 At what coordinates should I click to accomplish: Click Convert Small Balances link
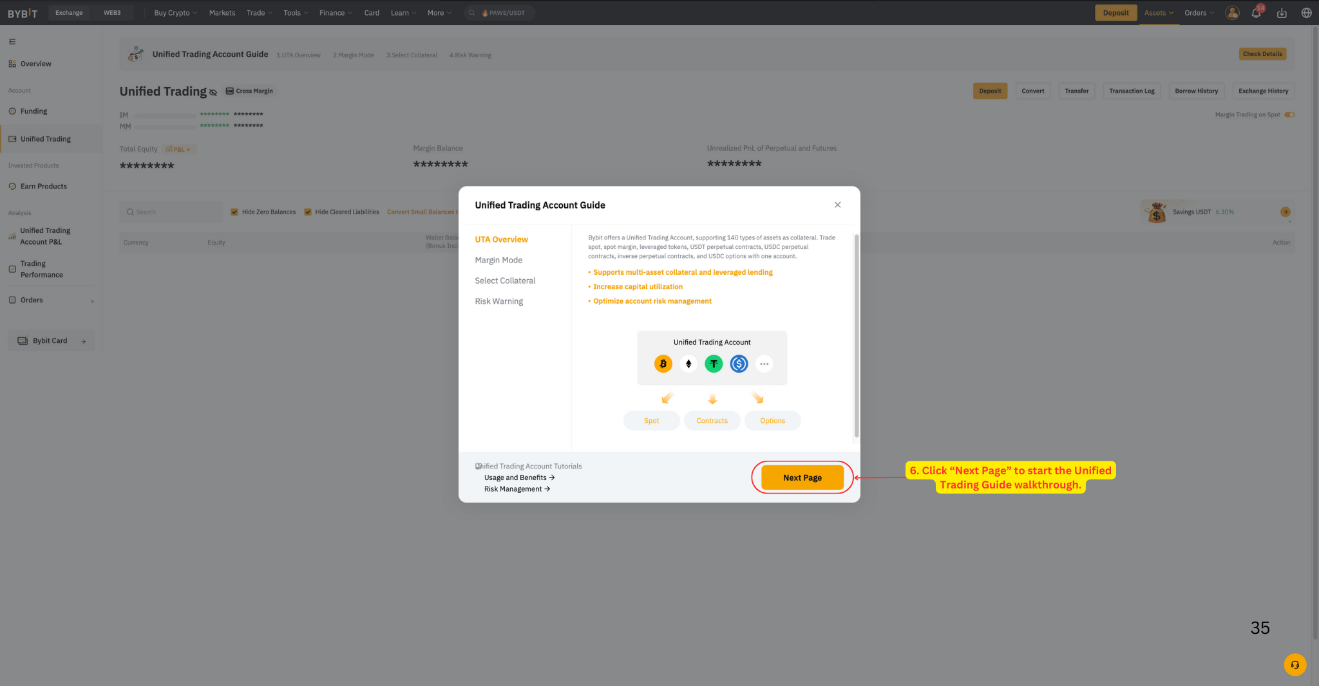click(x=422, y=212)
